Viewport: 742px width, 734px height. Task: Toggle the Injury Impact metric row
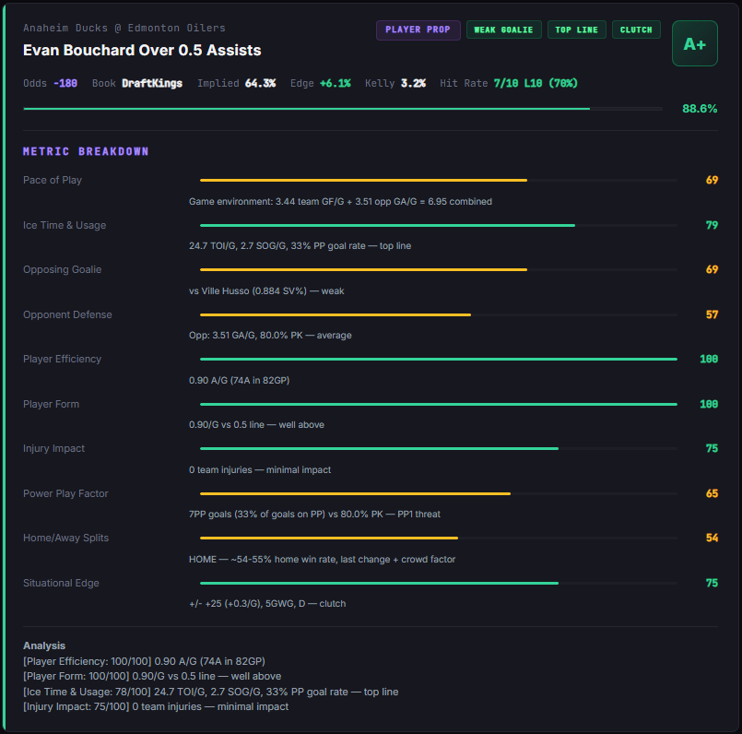[x=54, y=448]
